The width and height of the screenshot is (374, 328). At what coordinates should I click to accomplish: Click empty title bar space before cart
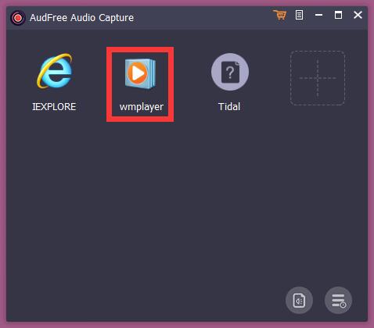coord(203,18)
